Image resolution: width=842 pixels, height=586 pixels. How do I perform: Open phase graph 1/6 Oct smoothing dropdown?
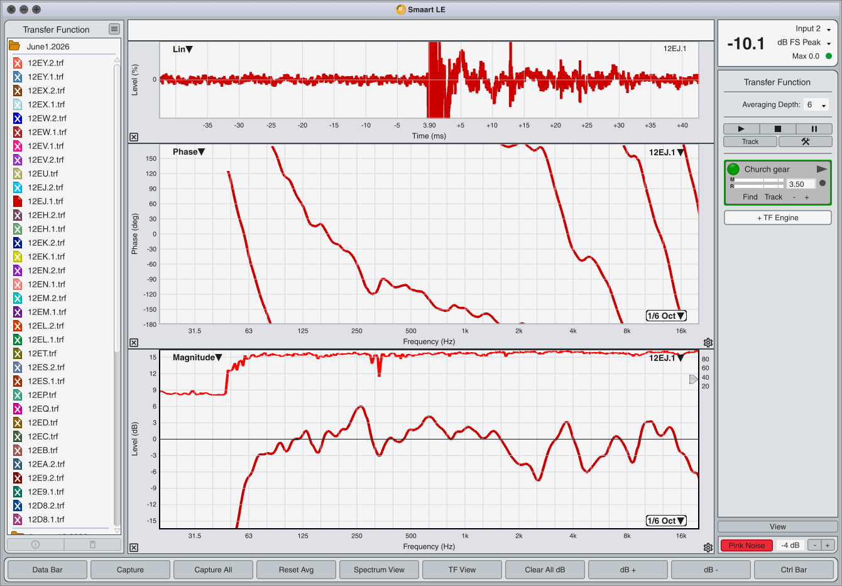666,316
